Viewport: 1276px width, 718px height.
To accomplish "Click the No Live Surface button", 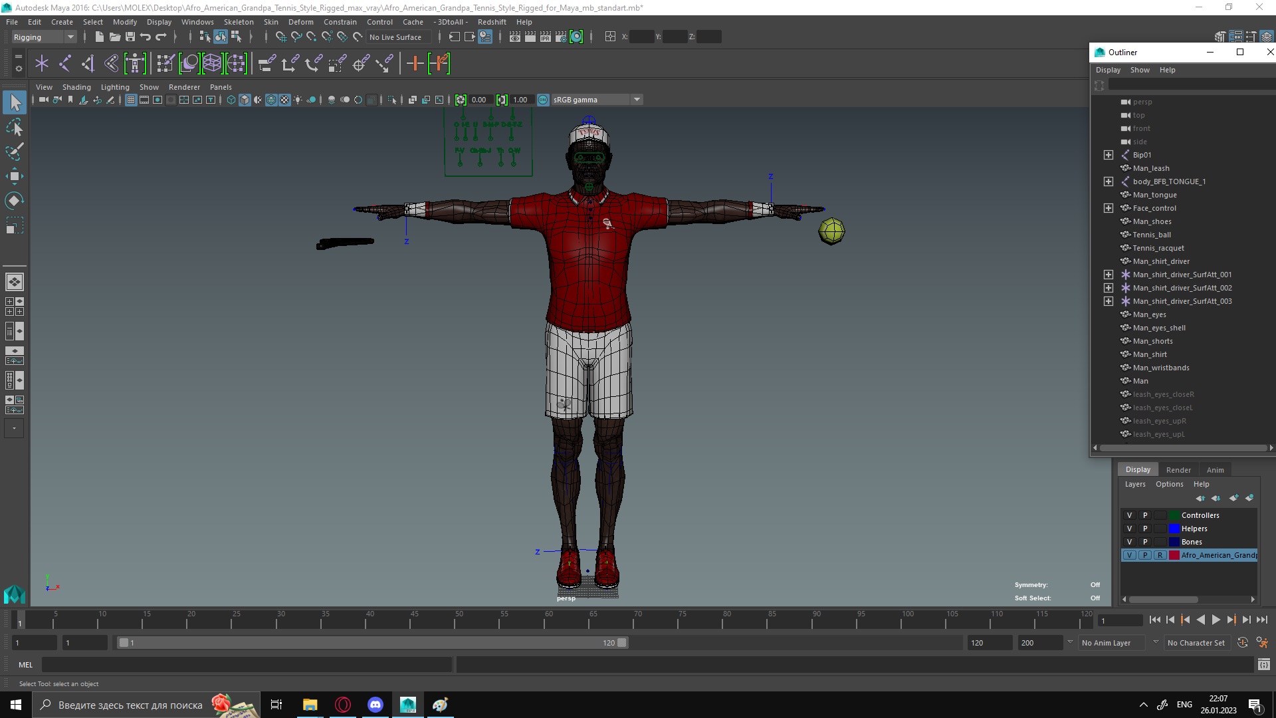I will [x=395, y=37].
